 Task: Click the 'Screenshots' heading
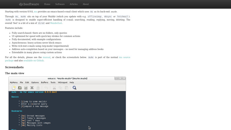(x=14, y=67)
